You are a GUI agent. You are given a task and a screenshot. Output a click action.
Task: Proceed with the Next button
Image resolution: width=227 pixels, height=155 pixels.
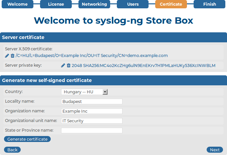click(x=215, y=150)
